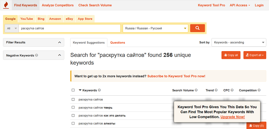Tick the select-all checkbox in table header

pos(73,90)
